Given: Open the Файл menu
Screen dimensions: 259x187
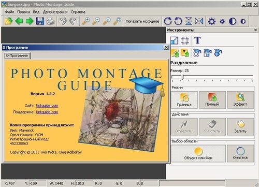Looking at the screenshot, I should pyautogui.click(x=10, y=12).
